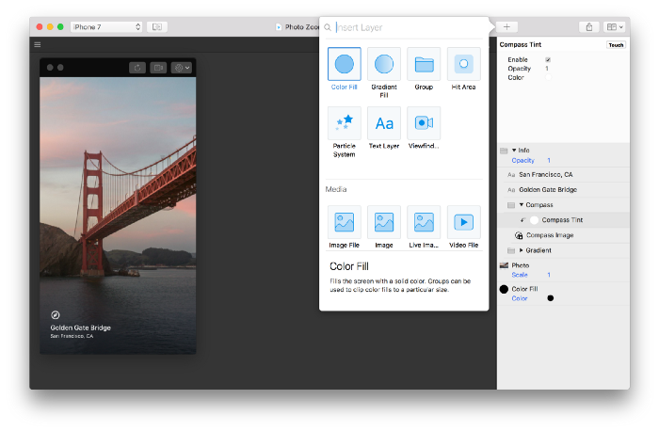
Task: Insert a Group layer
Action: point(424,64)
